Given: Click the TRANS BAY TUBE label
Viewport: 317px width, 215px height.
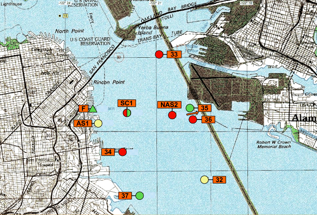Looking at the screenshot, I should tap(160, 36).
